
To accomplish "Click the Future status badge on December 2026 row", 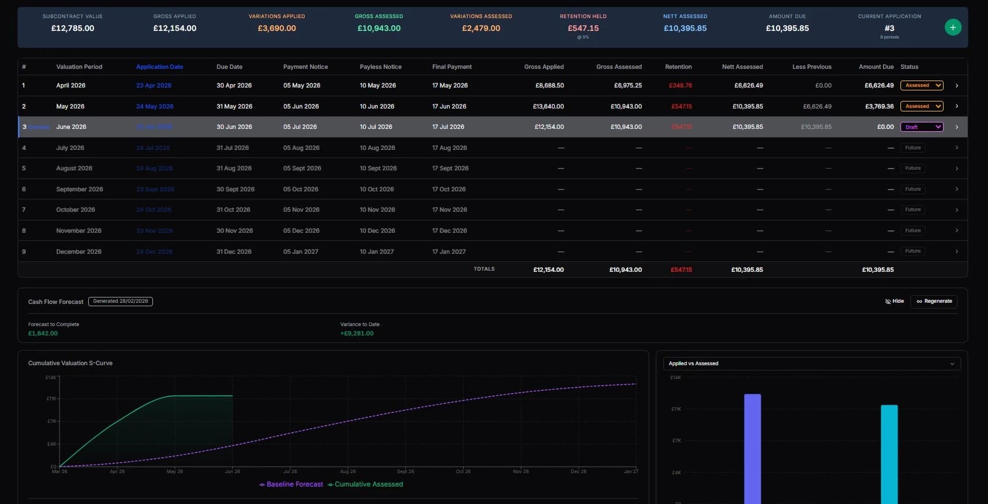I will point(913,251).
